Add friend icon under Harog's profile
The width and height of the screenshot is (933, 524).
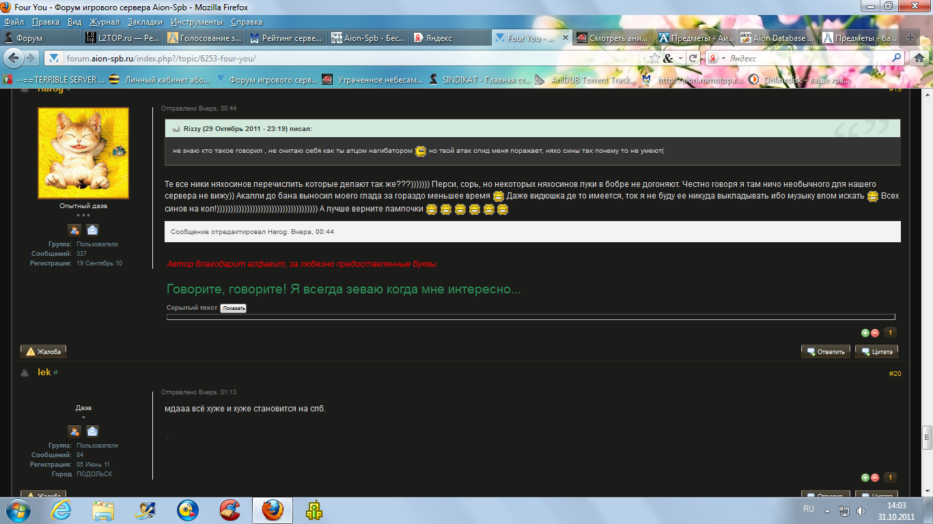pyautogui.click(x=74, y=230)
